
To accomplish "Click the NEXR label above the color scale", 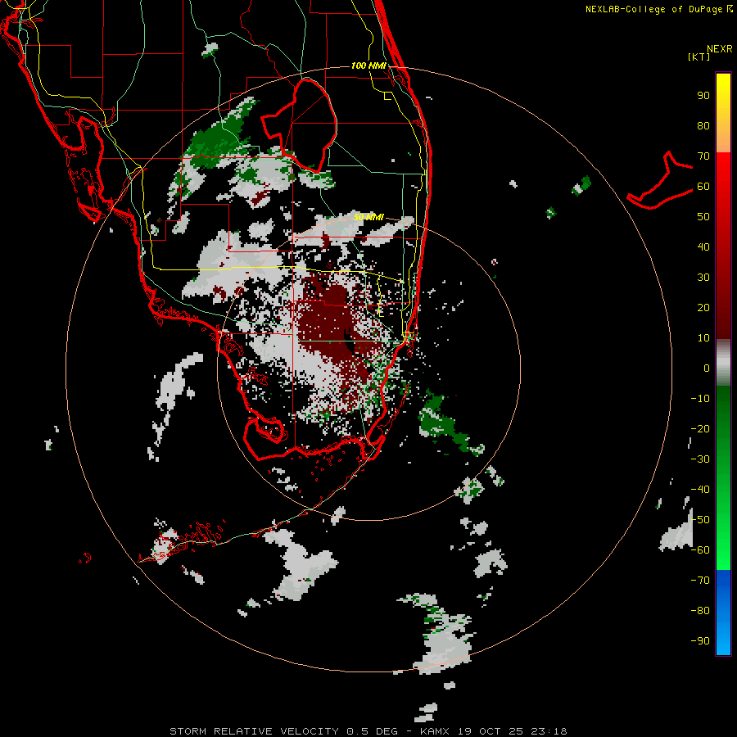I will pyautogui.click(x=720, y=49).
